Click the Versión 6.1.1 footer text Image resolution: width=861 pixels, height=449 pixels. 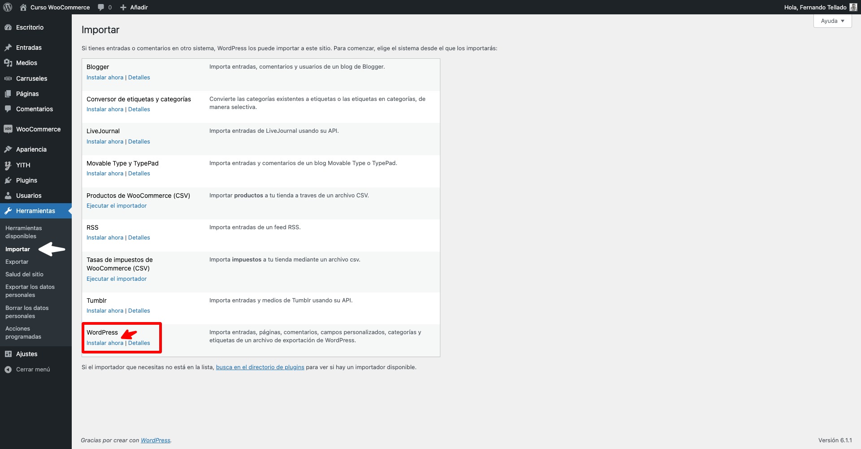[x=835, y=440]
